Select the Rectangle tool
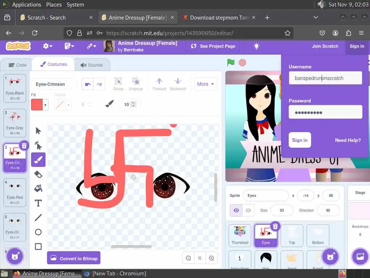This screenshot has width=370, height=278. (38, 246)
